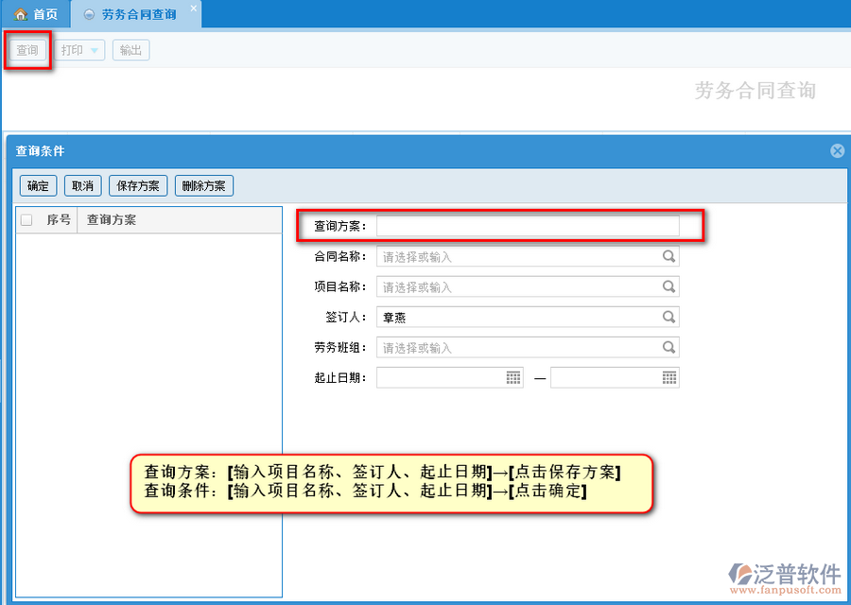Click the 查询方案 column header

112,219
